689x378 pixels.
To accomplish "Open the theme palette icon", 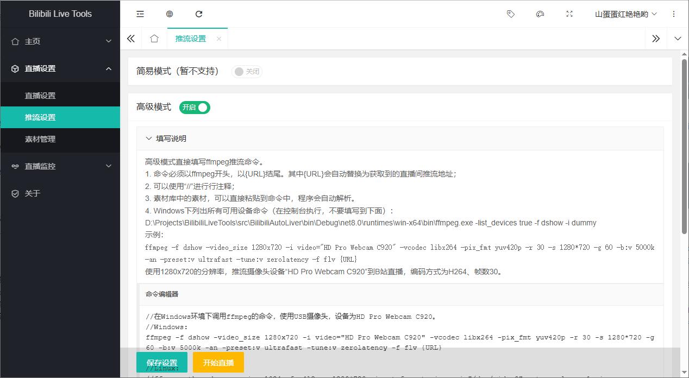I will [540, 14].
